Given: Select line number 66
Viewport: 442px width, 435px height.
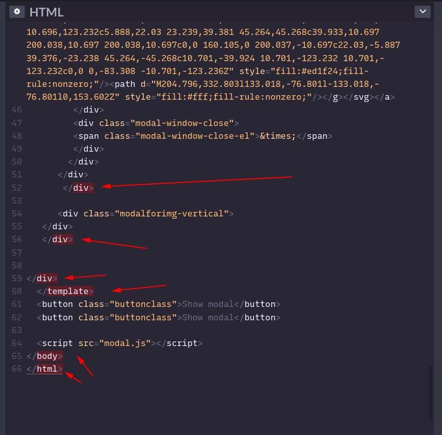Looking at the screenshot, I should click(x=16, y=369).
